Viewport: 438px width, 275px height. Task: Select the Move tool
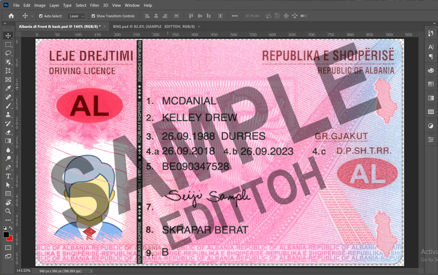(8, 36)
